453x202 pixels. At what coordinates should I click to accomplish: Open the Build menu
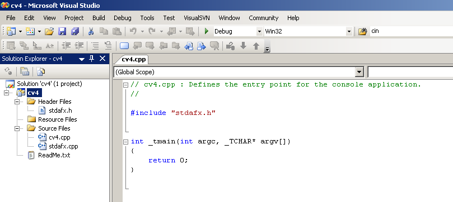tap(99, 18)
